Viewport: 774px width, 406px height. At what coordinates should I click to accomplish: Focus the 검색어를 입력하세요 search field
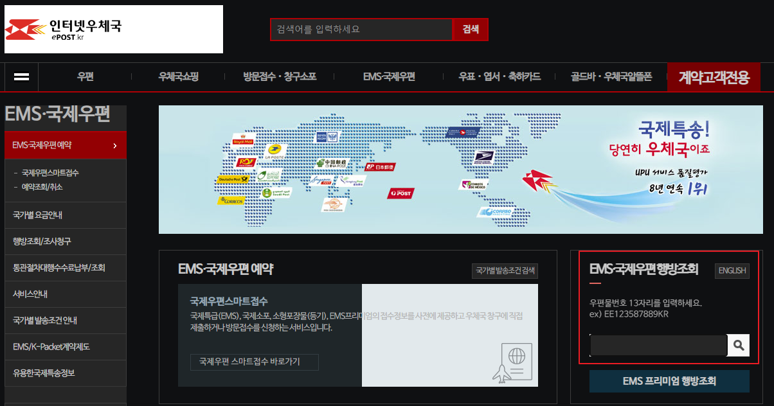click(x=362, y=30)
